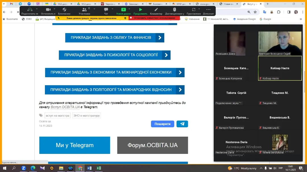
Task: Resume sharing with the 'Продолжить' play icon
Action: click(140, 10)
